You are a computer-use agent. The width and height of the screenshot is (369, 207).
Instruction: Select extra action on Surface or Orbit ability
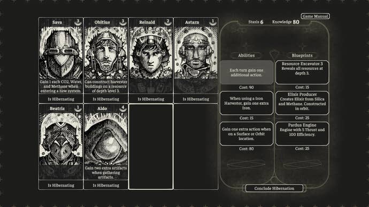click(247, 134)
